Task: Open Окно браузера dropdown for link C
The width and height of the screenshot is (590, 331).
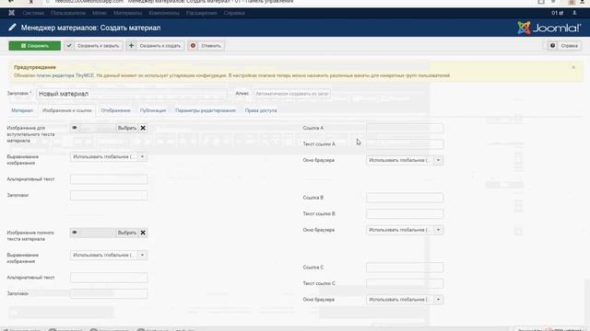Action: point(405,300)
